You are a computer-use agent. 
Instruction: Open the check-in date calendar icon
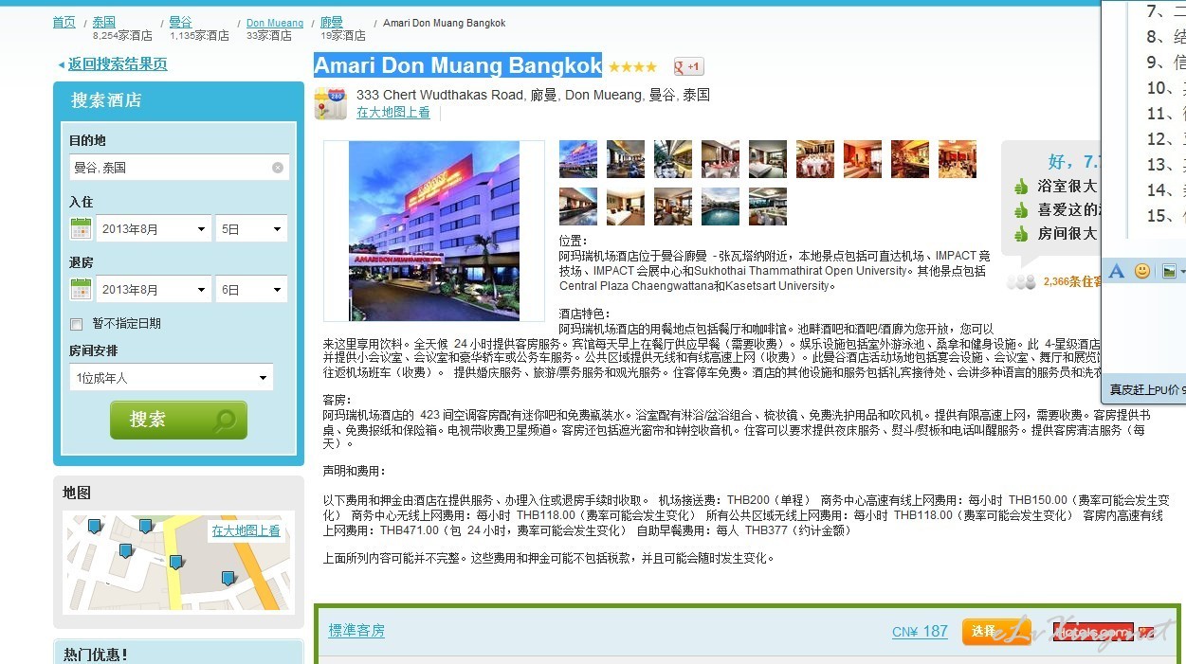pyautogui.click(x=81, y=228)
